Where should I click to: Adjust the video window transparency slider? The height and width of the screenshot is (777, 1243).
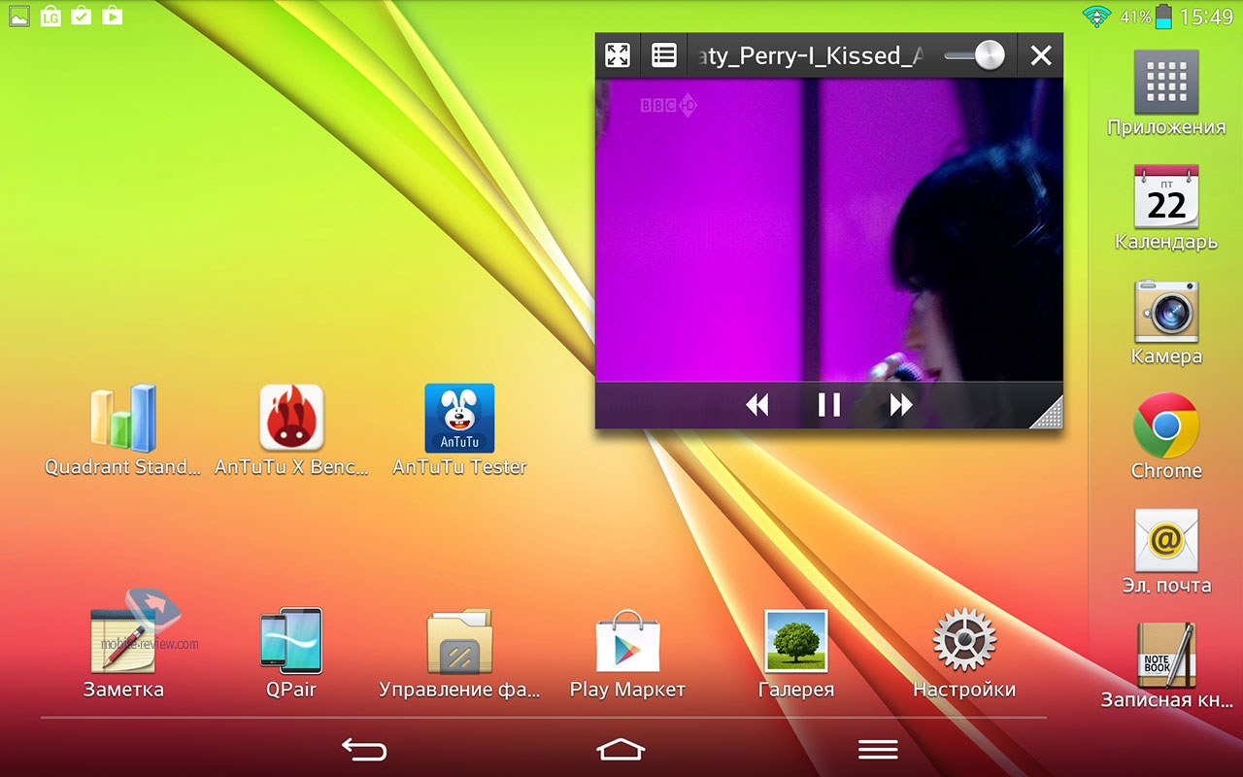click(x=975, y=55)
